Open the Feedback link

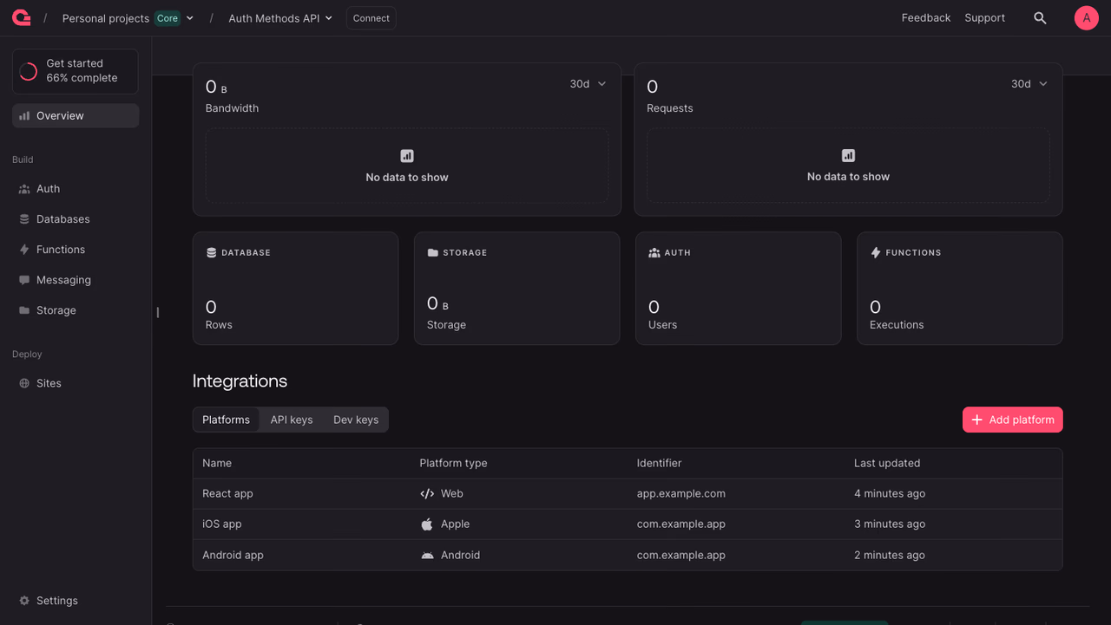pos(926,18)
